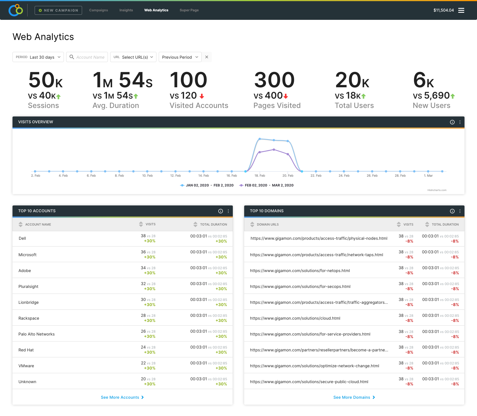Click the New Users metric label
The width and height of the screenshot is (477, 416).
coord(431,105)
